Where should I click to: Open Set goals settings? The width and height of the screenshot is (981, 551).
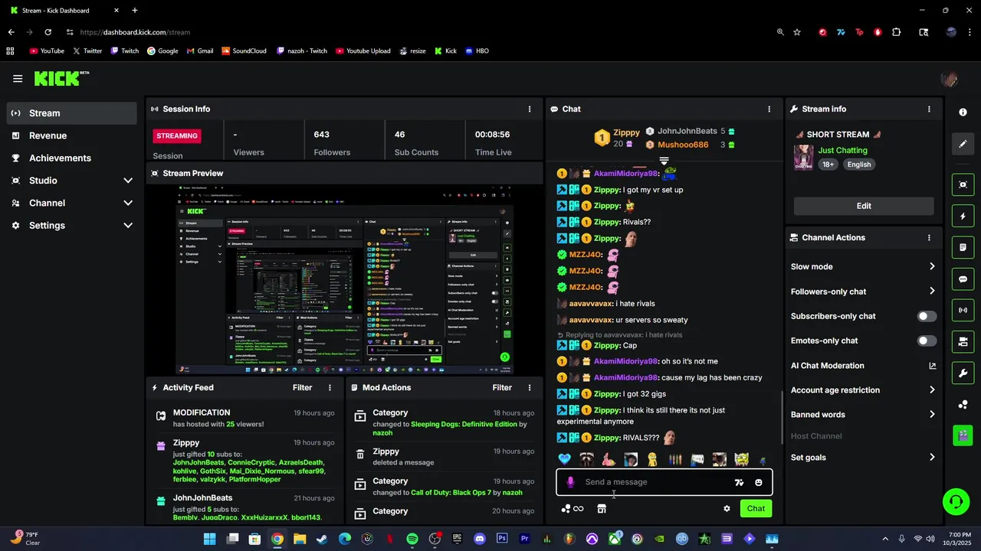point(864,458)
